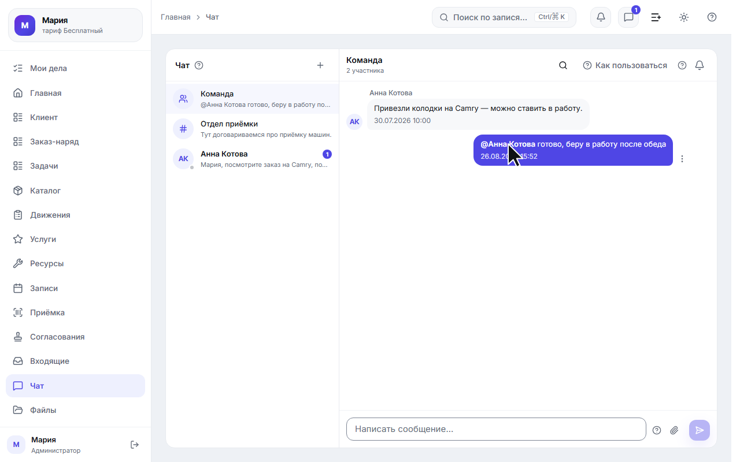740x462 pixels.
Task: Click AK avatar beside Anna's message
Action: [354, 122]
